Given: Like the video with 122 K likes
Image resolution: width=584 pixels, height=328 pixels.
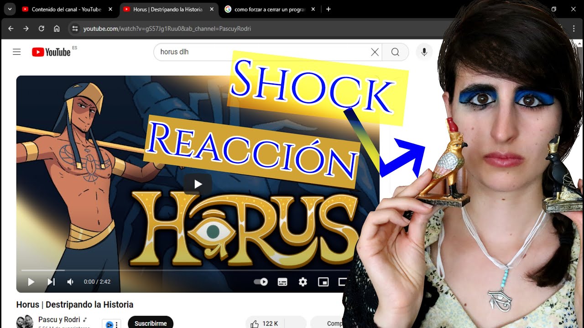Looking at the screenshot, I should [x=264, y=323].
